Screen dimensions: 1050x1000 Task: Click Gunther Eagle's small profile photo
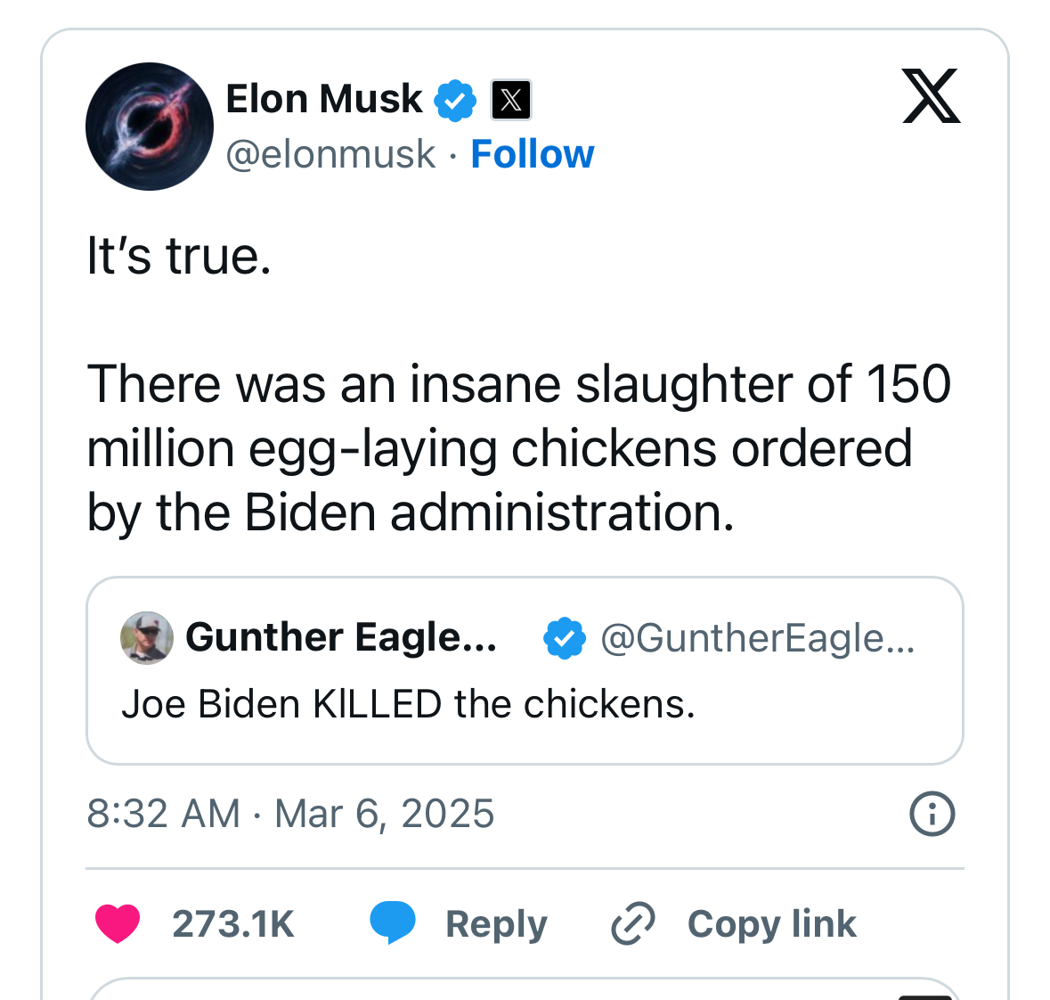pyautogui.click(x=146, y=638)
